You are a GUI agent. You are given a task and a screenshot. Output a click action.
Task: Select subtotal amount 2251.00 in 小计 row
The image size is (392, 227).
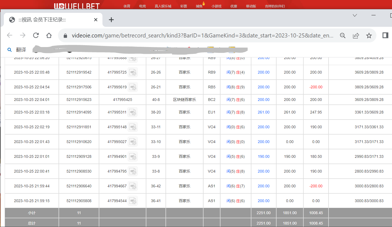[264, 213]
